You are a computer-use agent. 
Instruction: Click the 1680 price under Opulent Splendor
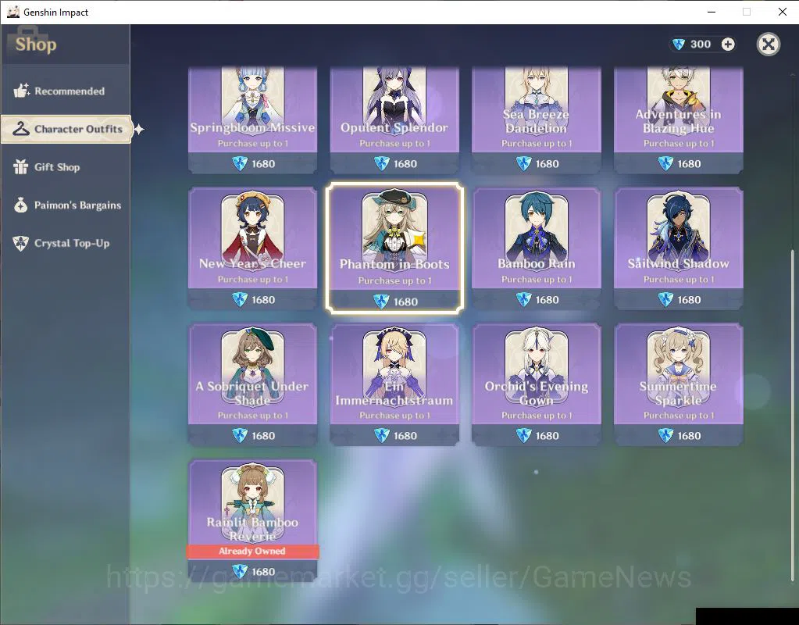tap(405, 163)
